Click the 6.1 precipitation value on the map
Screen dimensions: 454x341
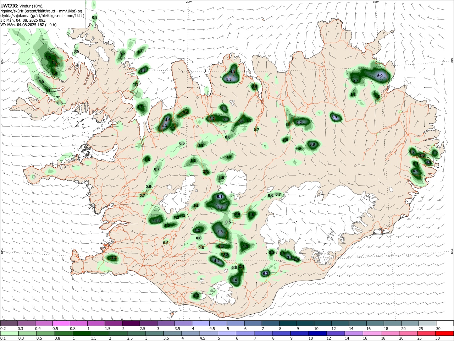point(219,196)
